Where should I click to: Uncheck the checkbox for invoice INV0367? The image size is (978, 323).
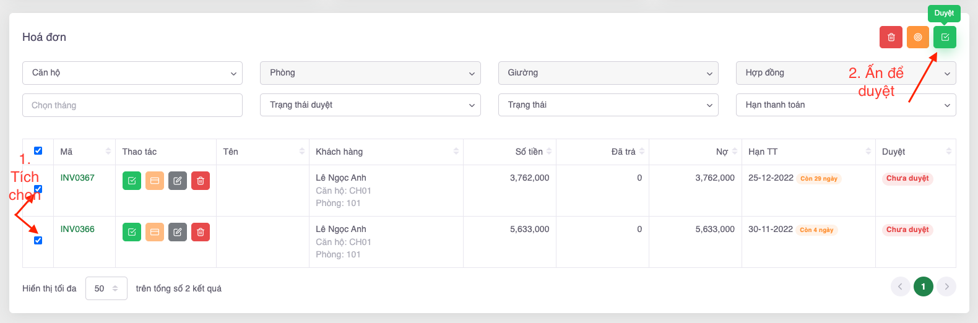(38, 189)
